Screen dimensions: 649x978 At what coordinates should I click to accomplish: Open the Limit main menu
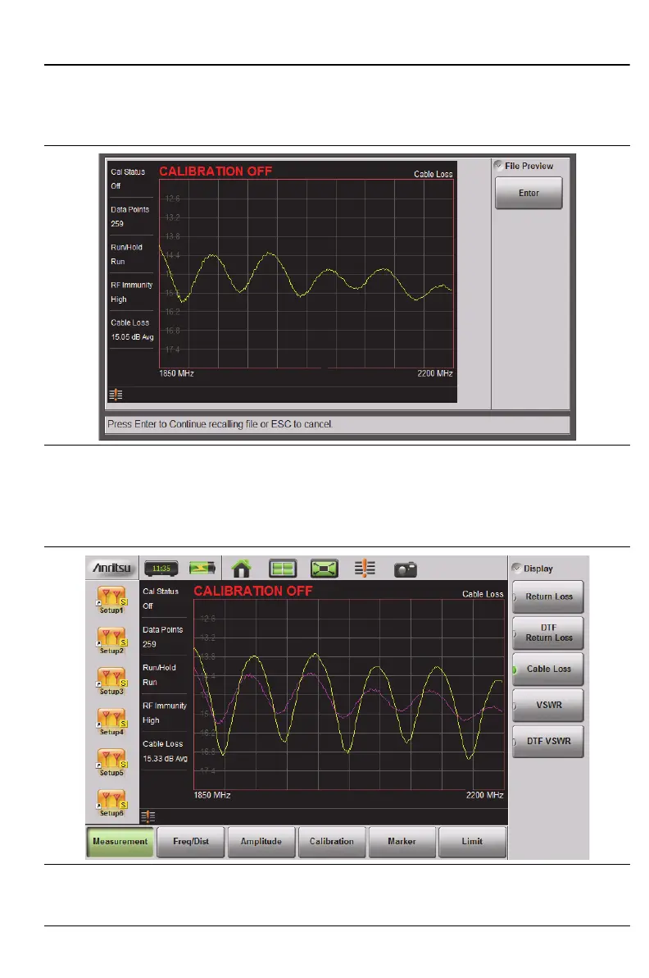(472, 842)
